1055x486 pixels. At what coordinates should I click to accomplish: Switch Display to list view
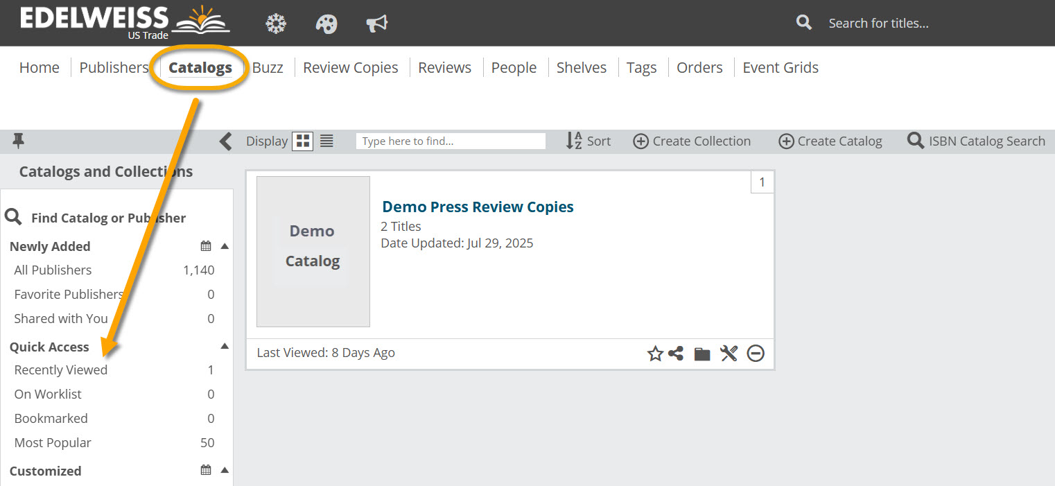pos(326,141)
